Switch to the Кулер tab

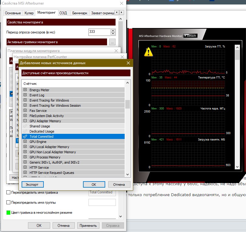(x=29, y=13)
